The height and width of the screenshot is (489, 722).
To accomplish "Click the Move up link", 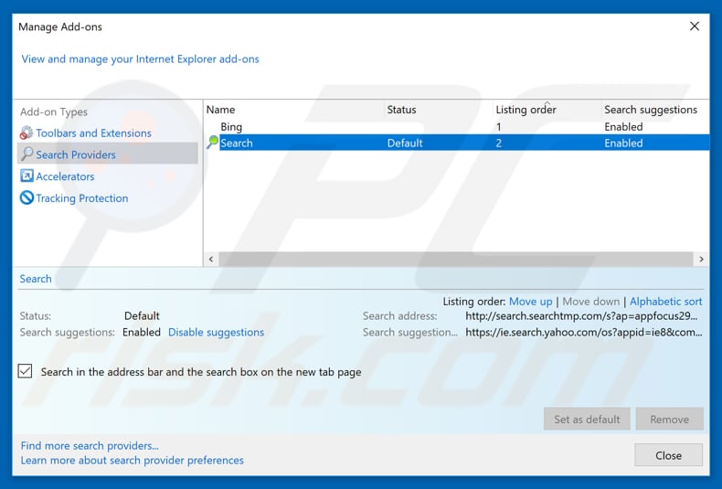I will pyautogui.click(x=530, y=302).
